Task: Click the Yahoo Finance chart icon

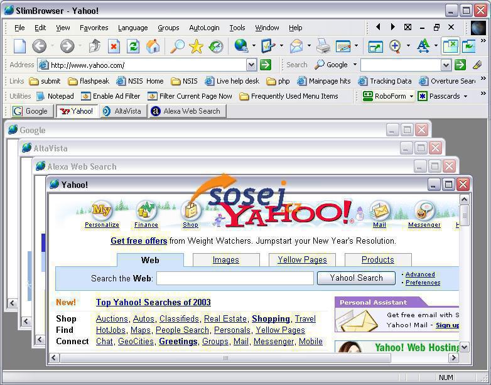Action: click(x=146, y=210)
